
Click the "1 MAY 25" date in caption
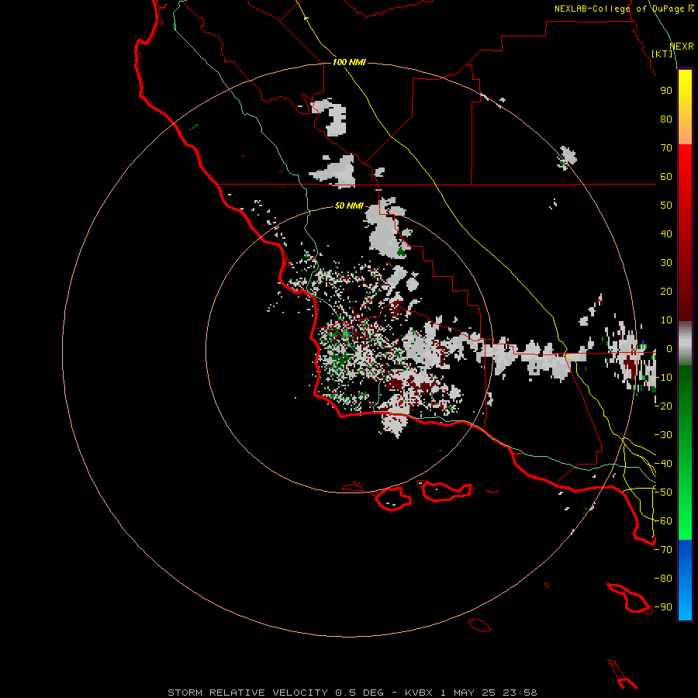pos(468,693)
